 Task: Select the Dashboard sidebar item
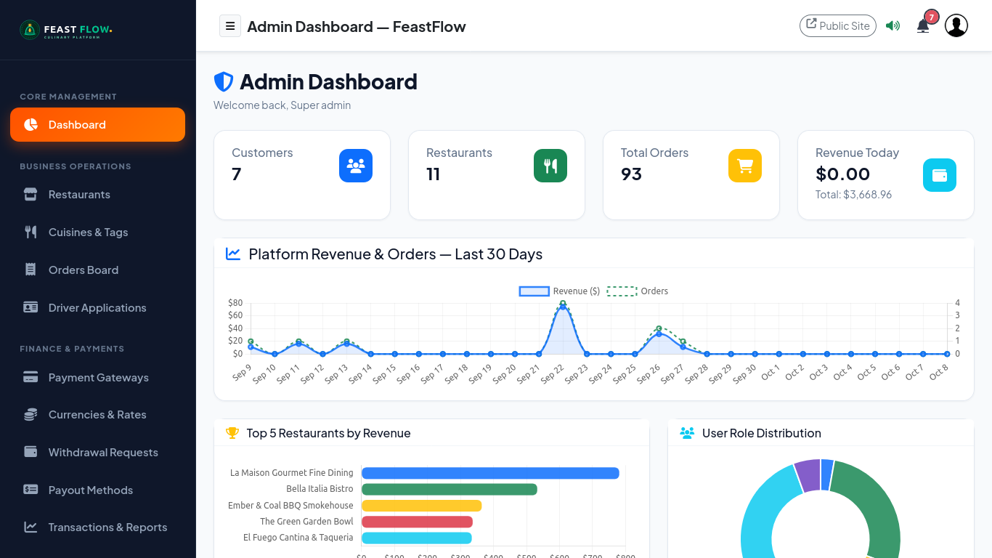tap(97, 124)
